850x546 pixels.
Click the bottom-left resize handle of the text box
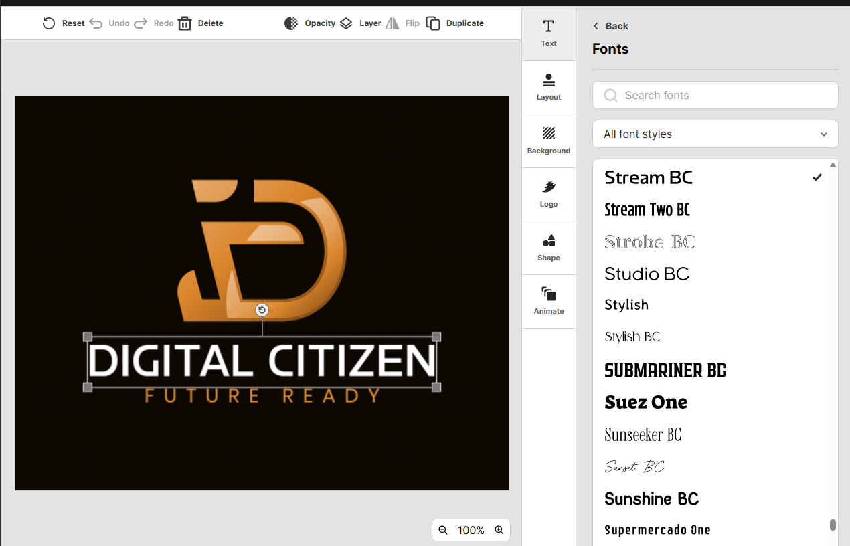click(x=87, y=387)
